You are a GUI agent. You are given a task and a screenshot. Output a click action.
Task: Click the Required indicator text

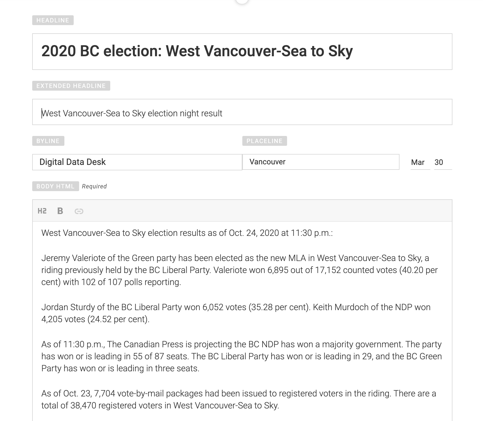tap(94, 186)
